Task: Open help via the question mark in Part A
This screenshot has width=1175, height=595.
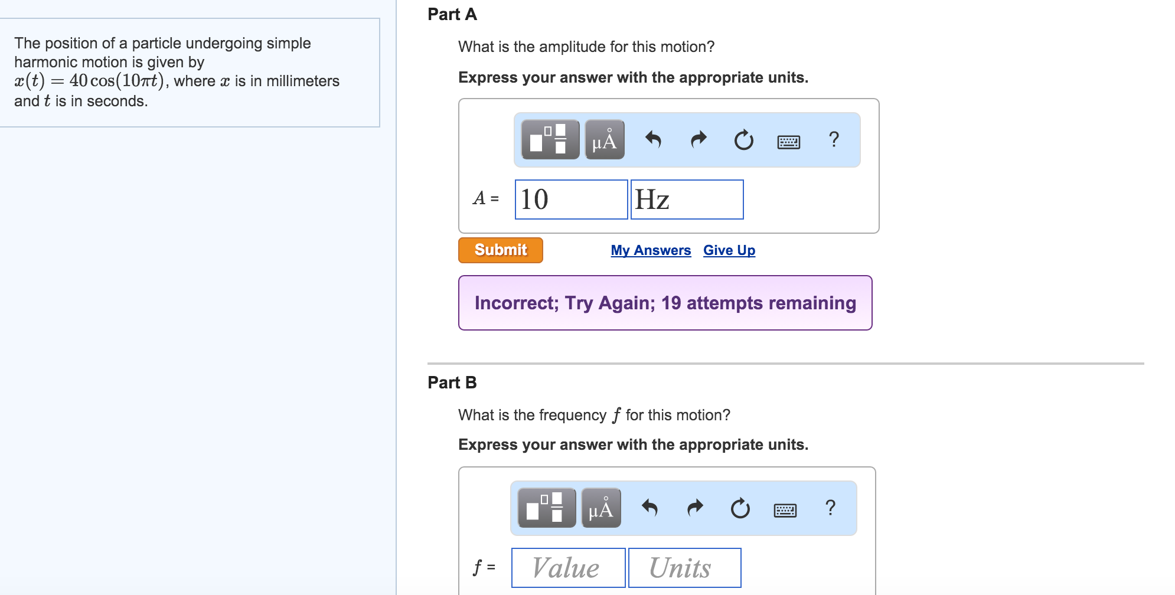Action: pyautogui.click(x=834, y=140)
